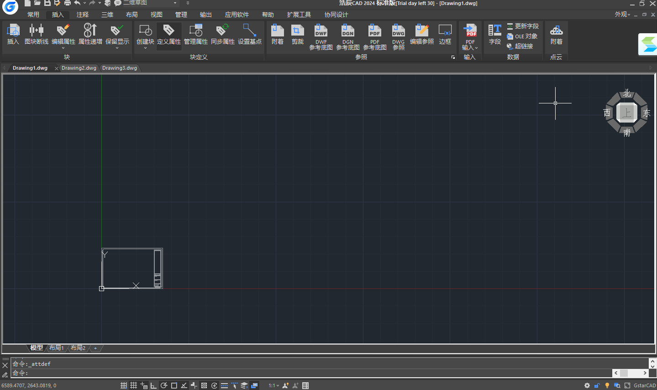This screenshot has width=657, height=390.
Task: Open the 1:1 annotation scale dropdown
Action: click(273, 385)
